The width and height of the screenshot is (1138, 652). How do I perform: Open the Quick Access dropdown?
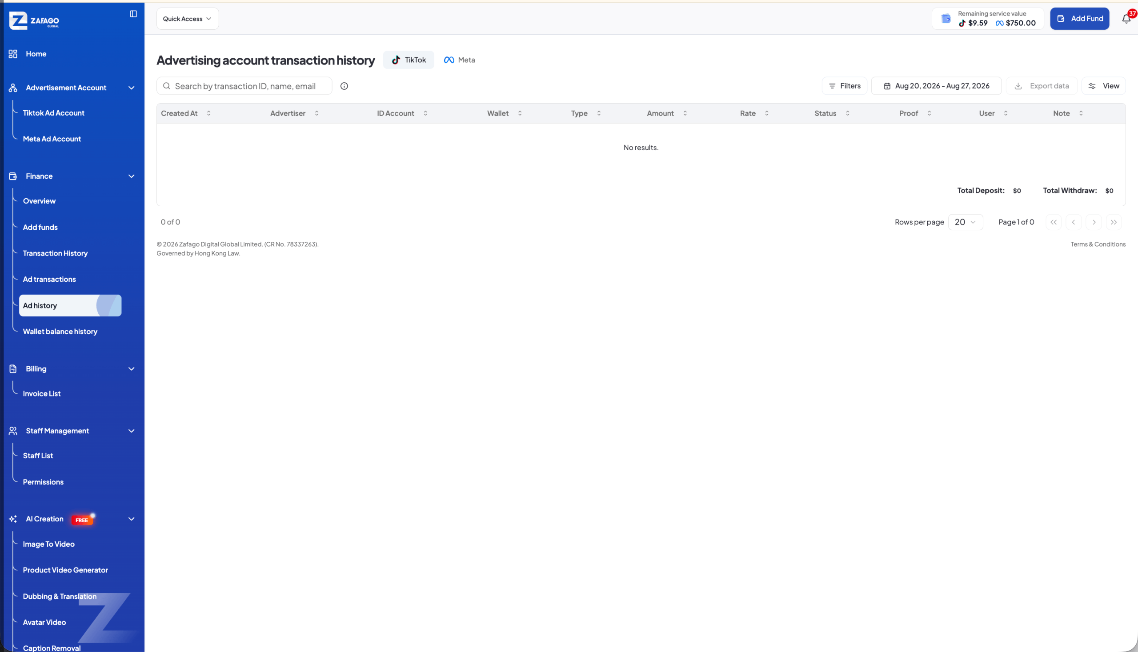click(188, 19)
